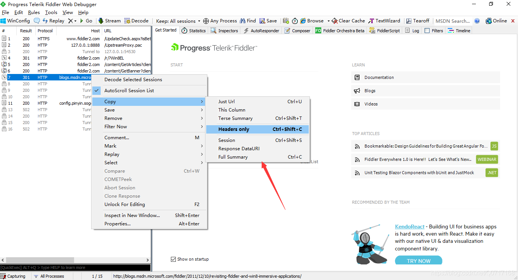518x280 pixels.
Task: Choose Full Summary from Copy submenu
Action: coord(257,157)
